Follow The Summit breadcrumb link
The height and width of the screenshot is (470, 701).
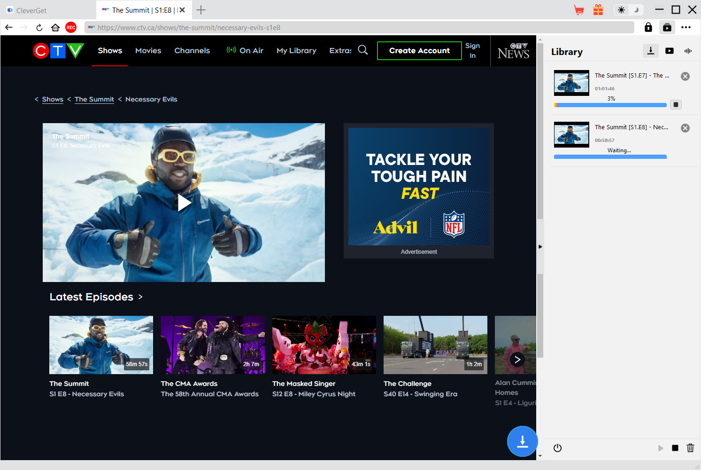click(94, 99)
